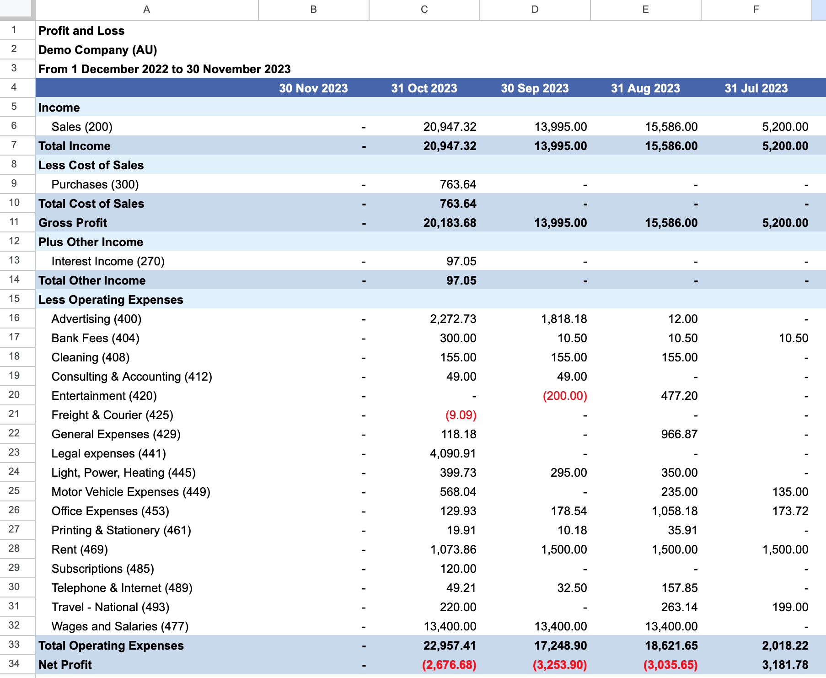Select column E header
Screen dimensions: 826x678
[x=646, y=10]
